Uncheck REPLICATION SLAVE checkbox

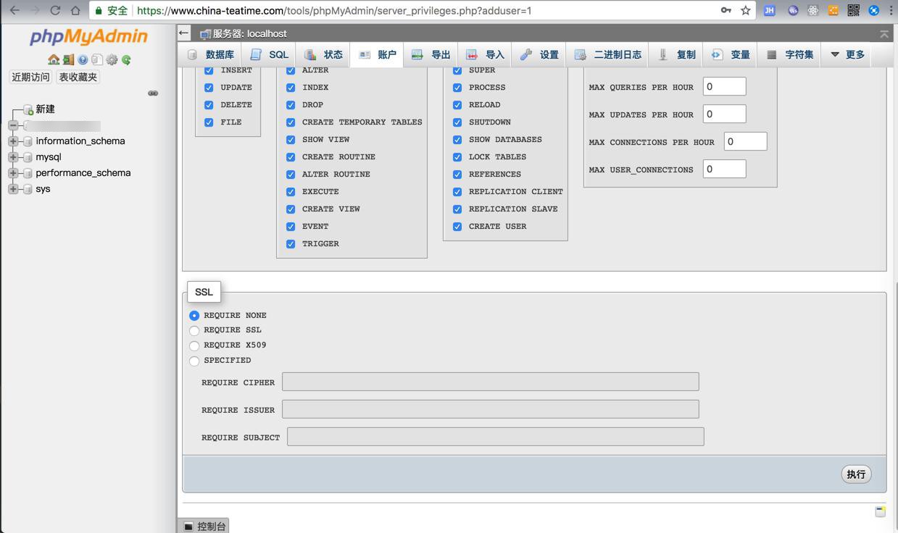pyautogui.click(x=457, y=209)
